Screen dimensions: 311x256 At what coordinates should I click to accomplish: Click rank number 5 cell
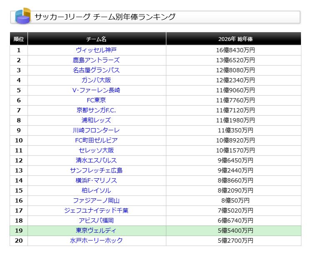pyautogui.click(x=19, y=90)
